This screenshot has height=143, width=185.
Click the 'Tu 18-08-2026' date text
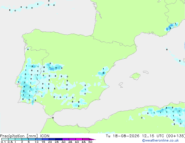click(x=123, y=136)
